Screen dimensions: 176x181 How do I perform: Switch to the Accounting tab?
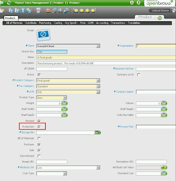102,23
